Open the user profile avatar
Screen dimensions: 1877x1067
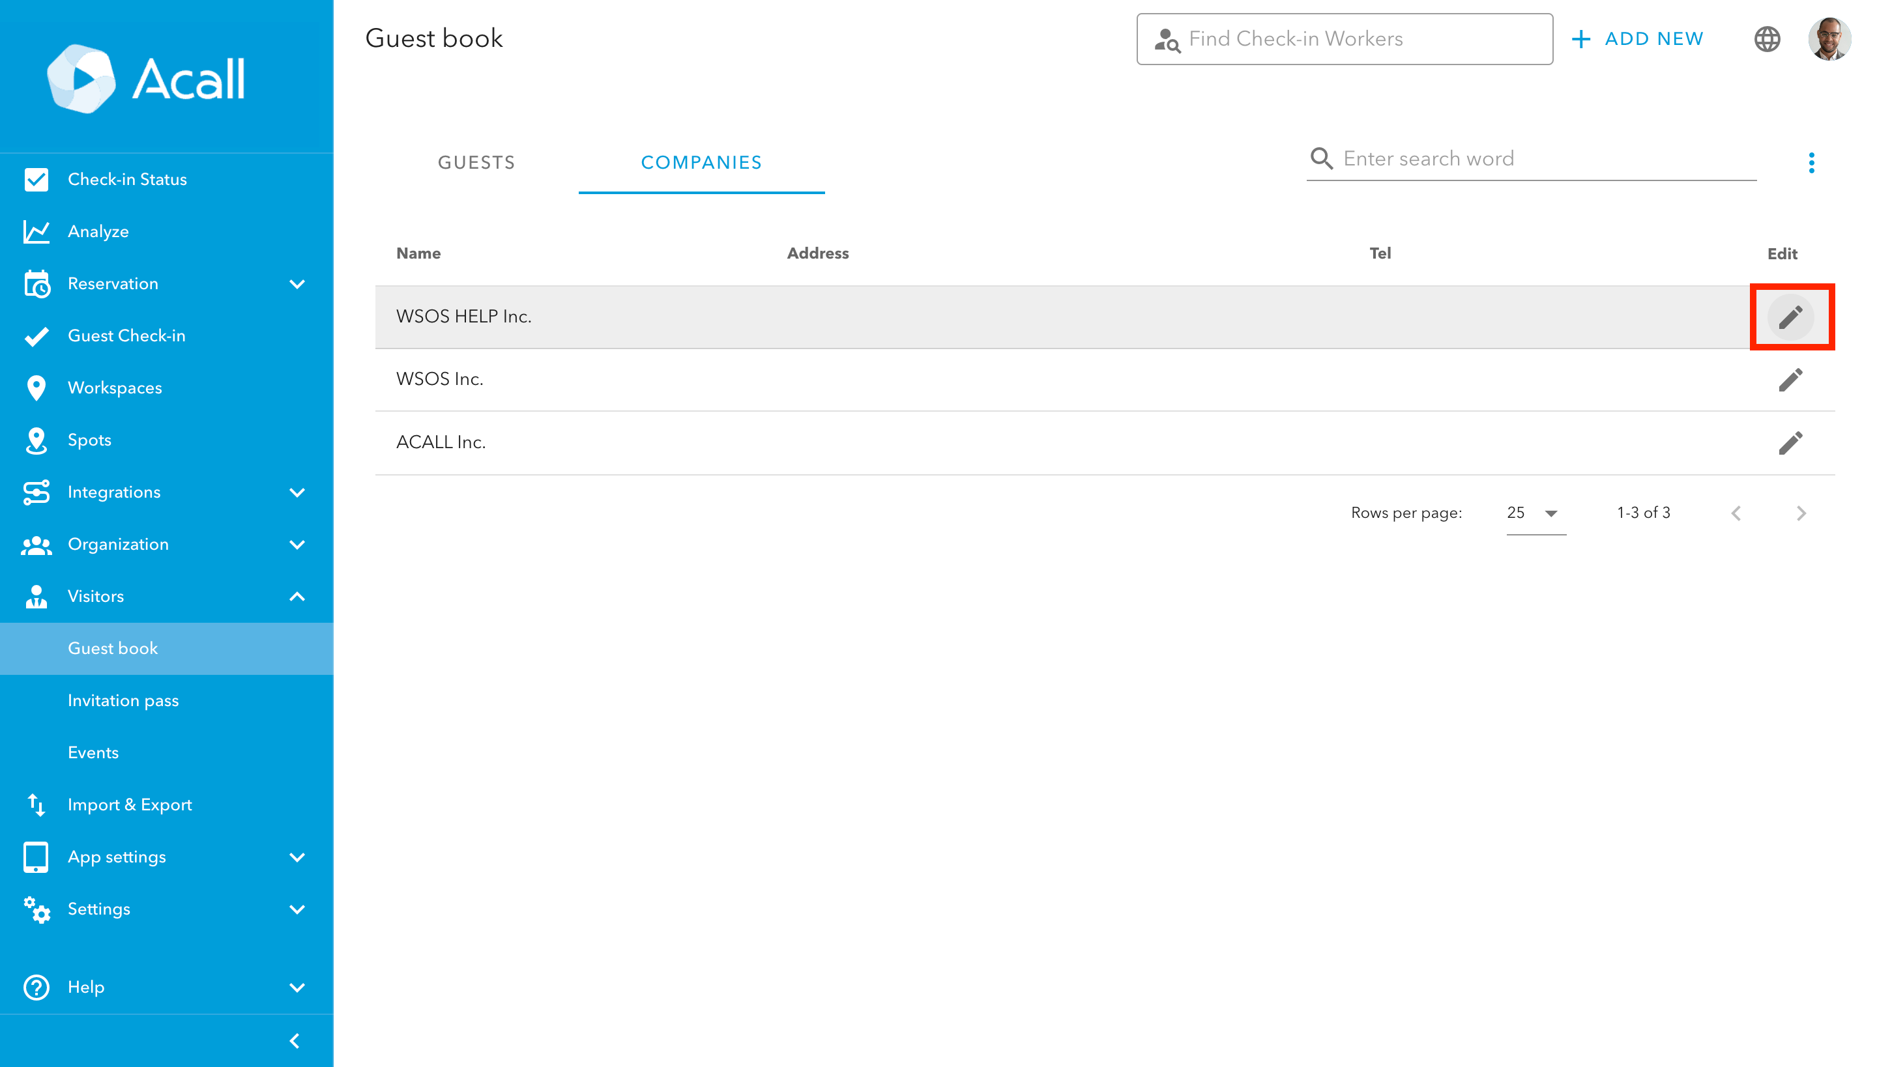(x=1829, y=39)
